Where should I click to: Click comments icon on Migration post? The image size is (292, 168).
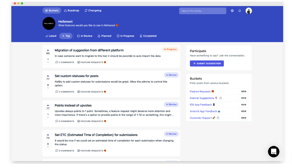pyautogui.click(x=57, y=62)
